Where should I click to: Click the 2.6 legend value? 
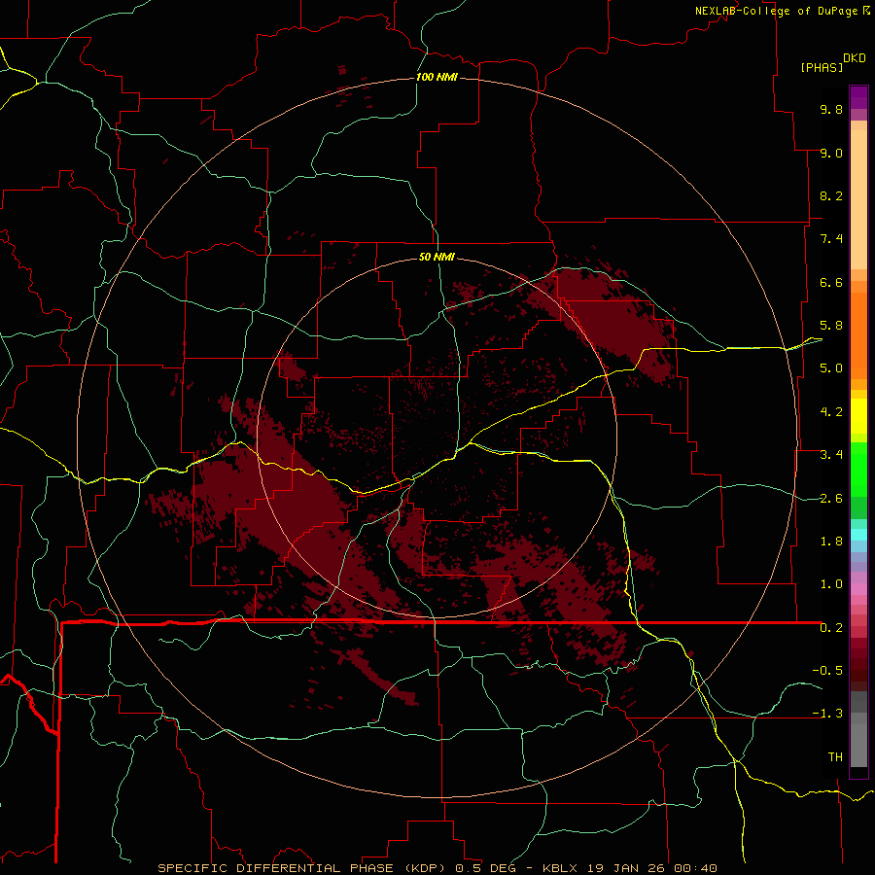click(831, 499)
